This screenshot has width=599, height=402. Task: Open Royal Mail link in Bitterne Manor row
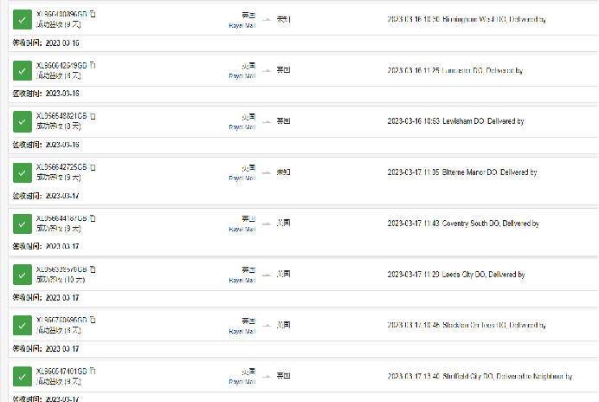click(x=242, y=178)
